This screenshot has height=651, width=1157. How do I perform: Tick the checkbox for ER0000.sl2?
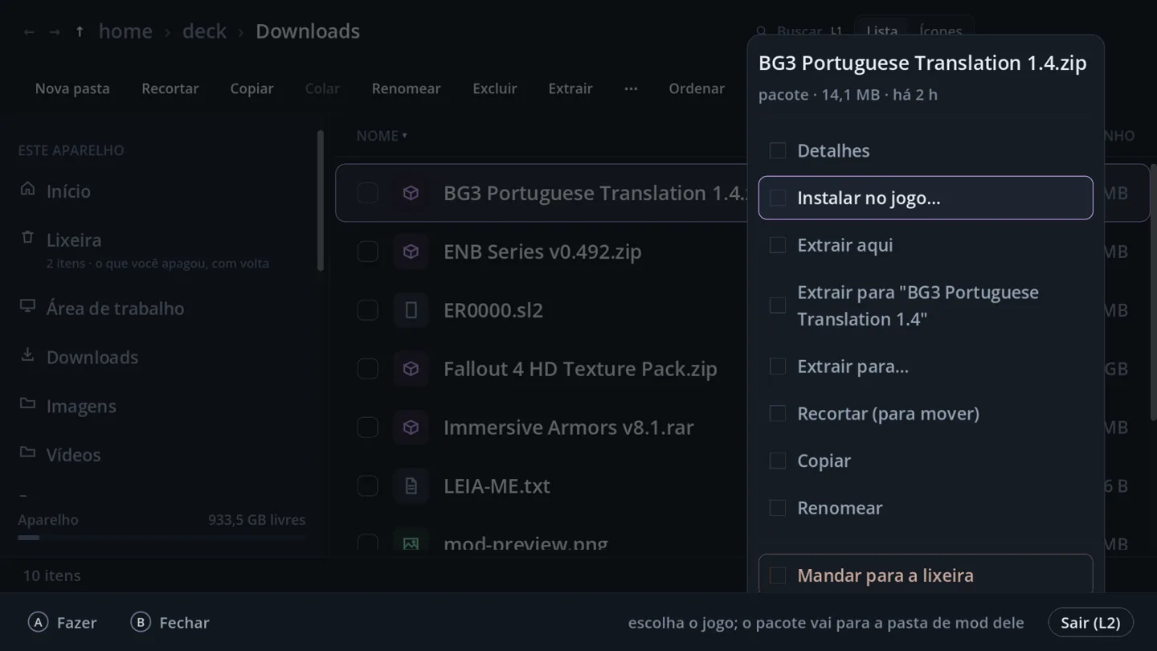coord(367,310)
